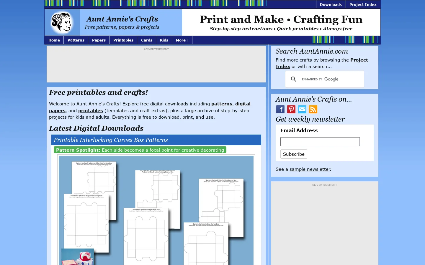This screenshot has height=265, width=425.
Task: Click Aunt Annie portrait logo
Action: click(x=62, y=22)
